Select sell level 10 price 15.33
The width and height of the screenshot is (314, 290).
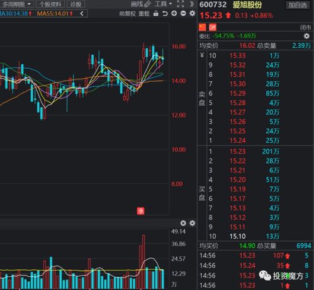pyautogui.click(x=237, y=55)
